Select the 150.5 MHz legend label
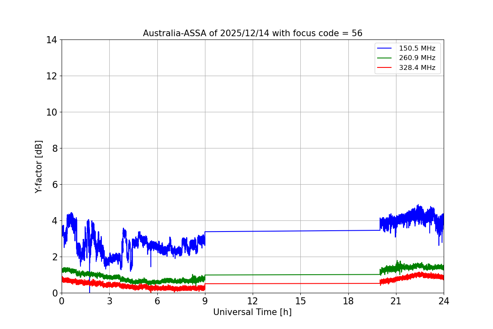Screen dimensions: 493x329 [417, 49]
